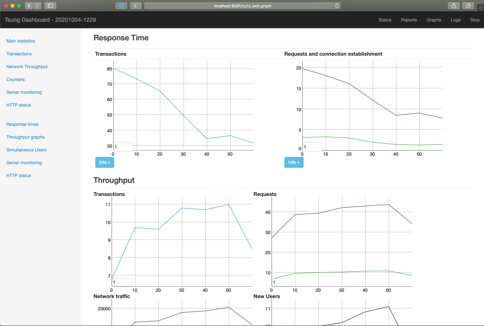The width and height of the screenshot is (484, 326).
Task: Open the upper Server monitoring link
Action: (x=24, y=92)
